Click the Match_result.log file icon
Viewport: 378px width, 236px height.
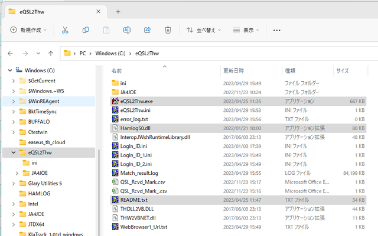pos(115,173)
